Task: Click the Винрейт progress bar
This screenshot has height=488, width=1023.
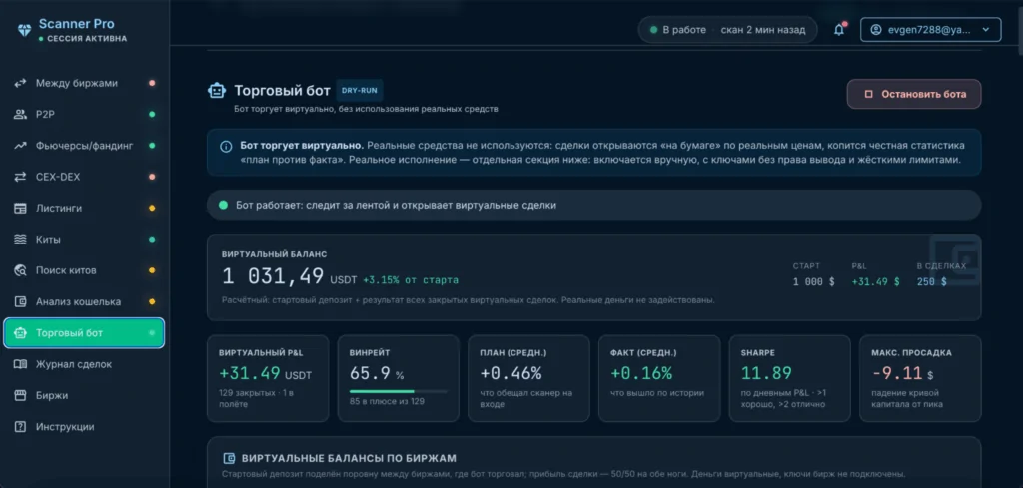Action: (398, 391)
